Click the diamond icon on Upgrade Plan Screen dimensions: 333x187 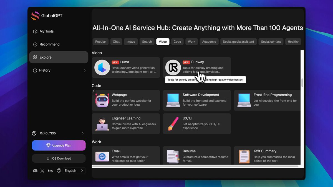(49, 146)
